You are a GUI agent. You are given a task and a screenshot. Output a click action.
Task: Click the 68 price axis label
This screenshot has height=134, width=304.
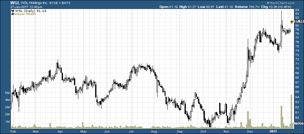297,78
